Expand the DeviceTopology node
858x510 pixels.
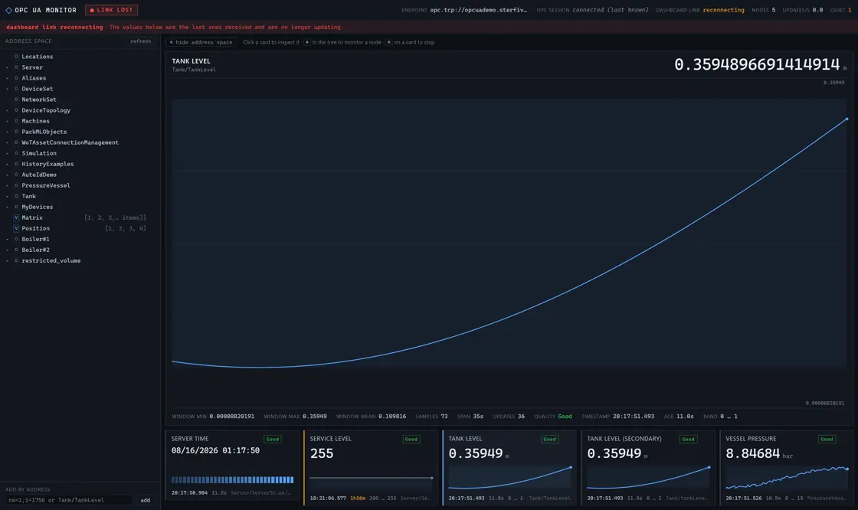click(7, 110)
